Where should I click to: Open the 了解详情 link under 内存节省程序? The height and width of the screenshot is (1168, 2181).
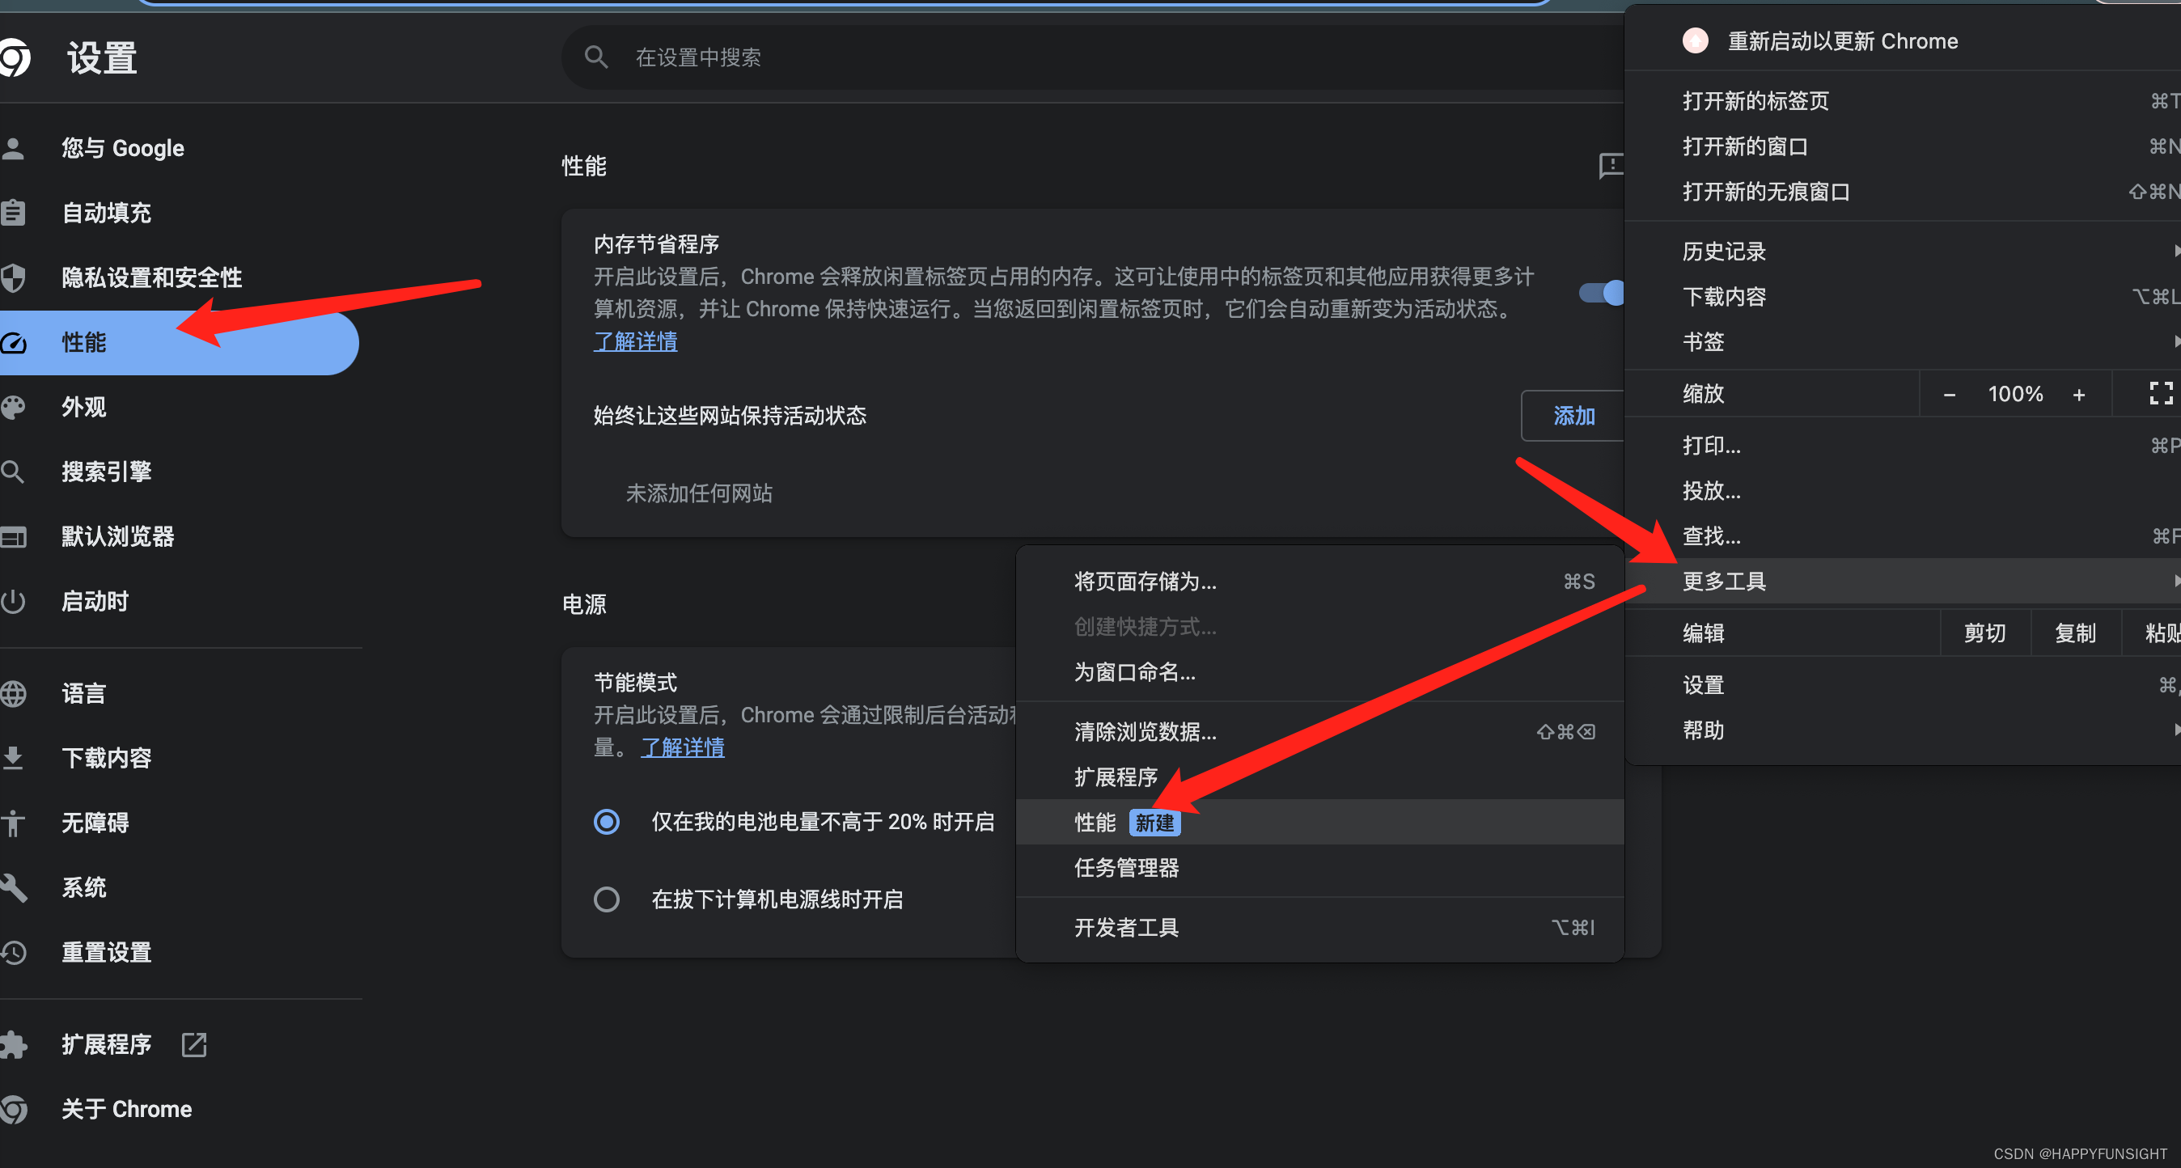click(x=635, y=342)
